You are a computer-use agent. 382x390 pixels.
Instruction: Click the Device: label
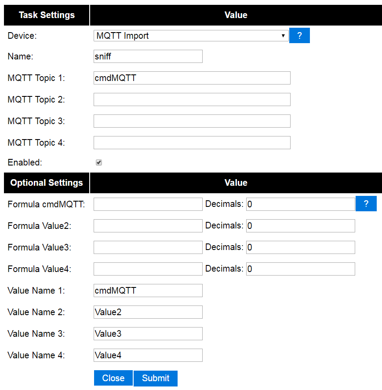tap(22, 36)
